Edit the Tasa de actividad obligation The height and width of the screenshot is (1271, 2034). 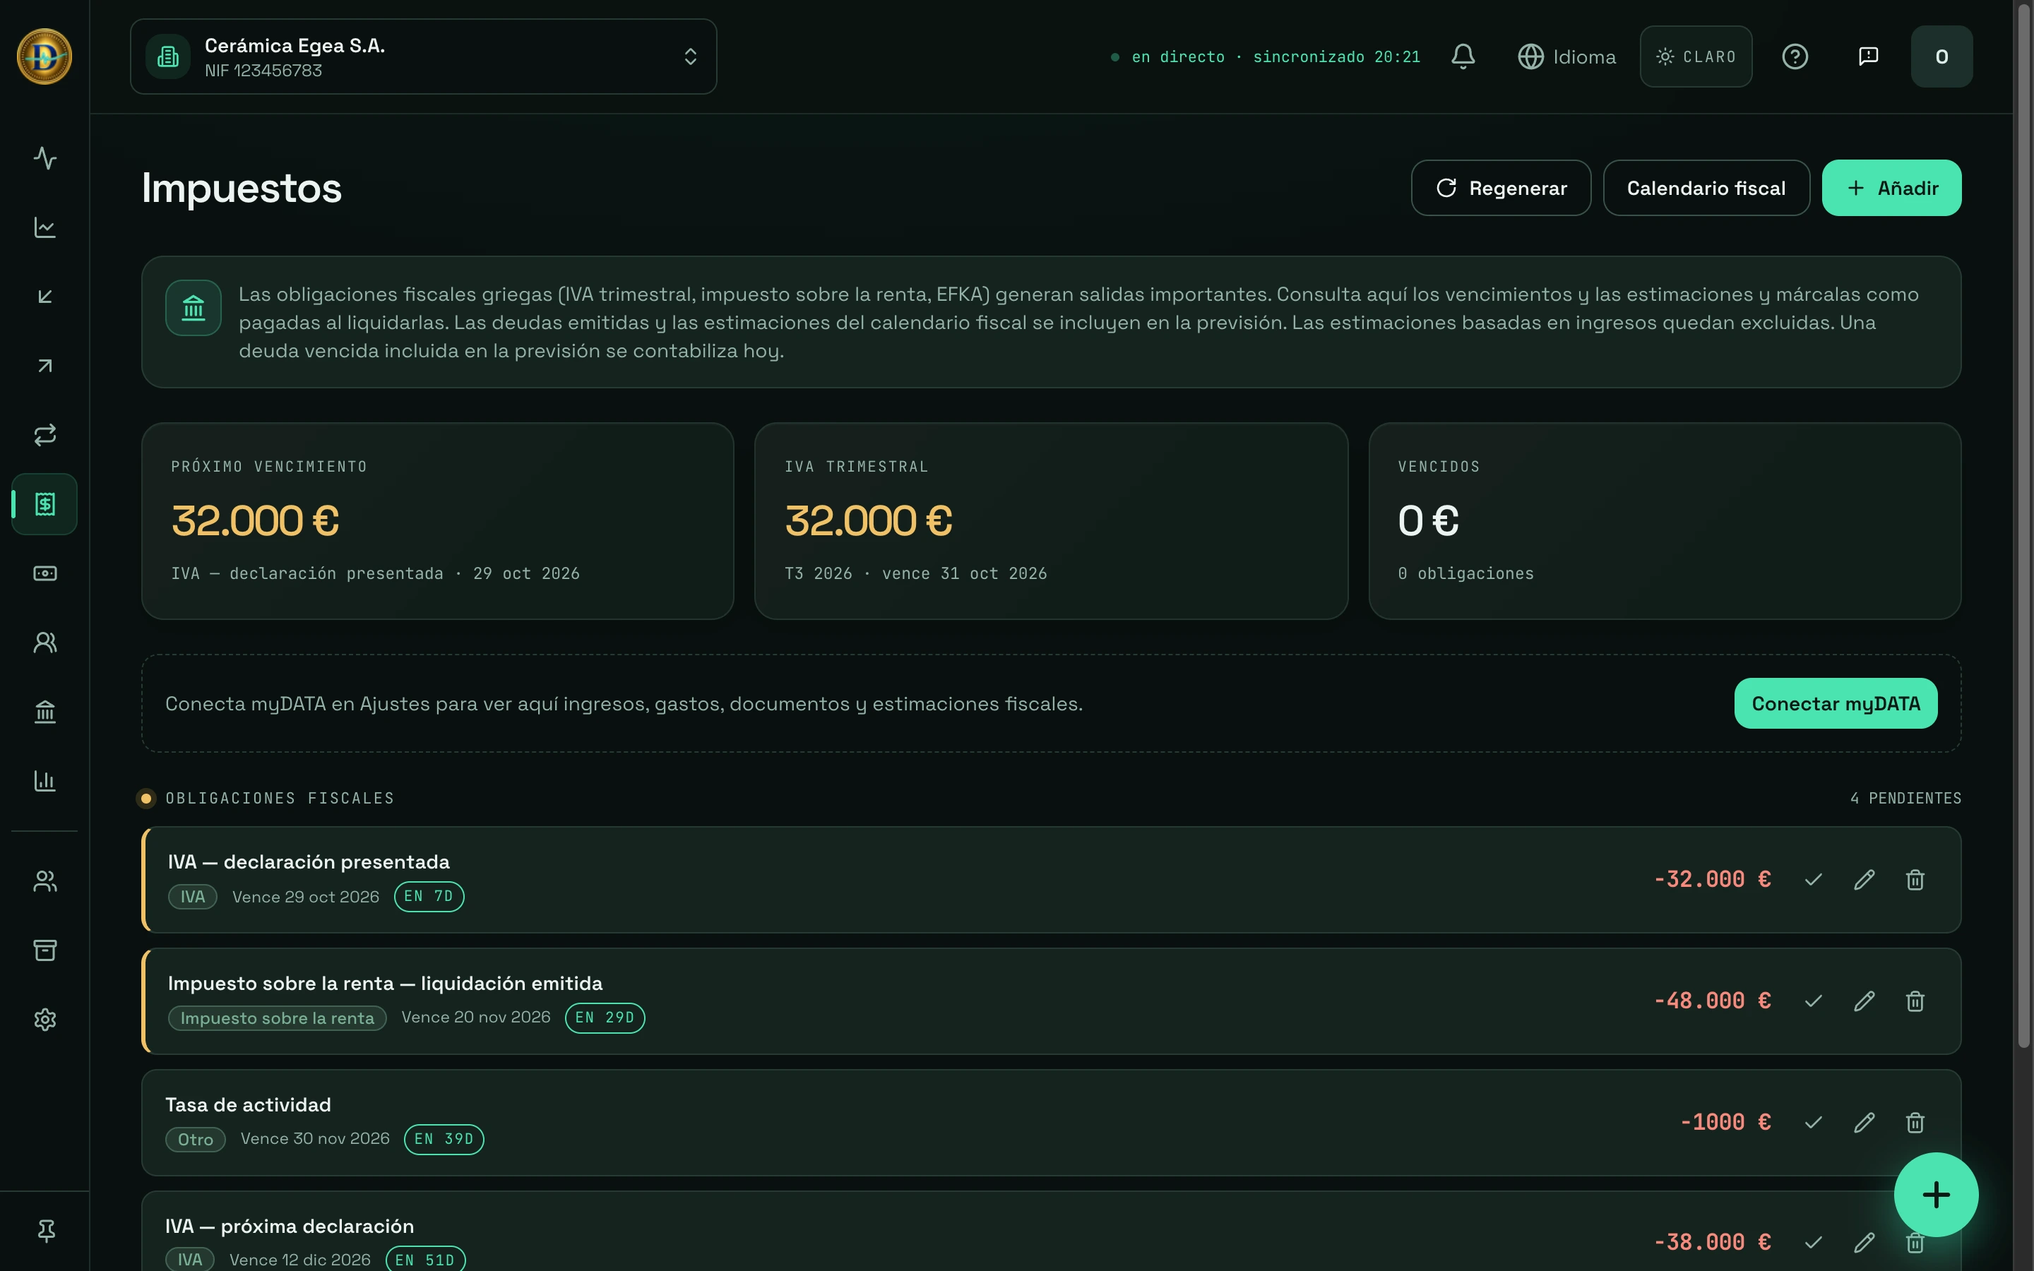[x=1865, y=1122]
